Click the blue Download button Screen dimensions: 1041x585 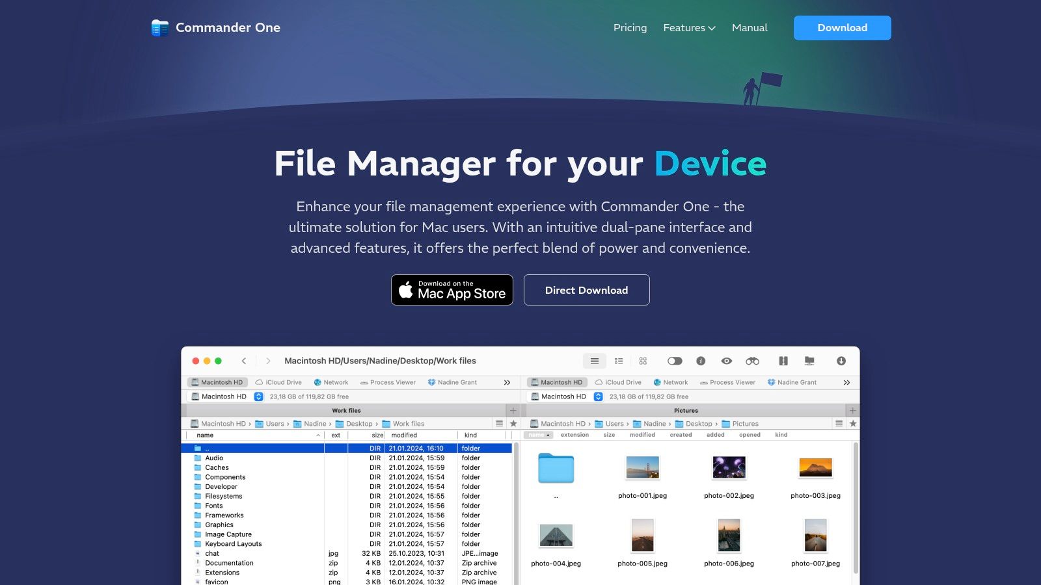(x=842, y=28)
